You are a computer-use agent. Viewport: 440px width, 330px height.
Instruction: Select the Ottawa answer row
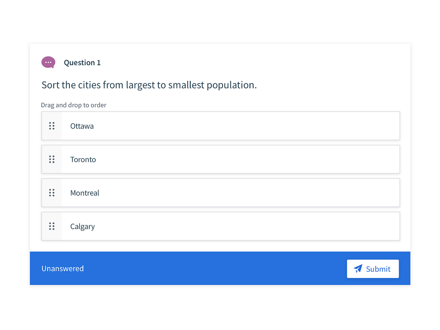tap(220, 126)
